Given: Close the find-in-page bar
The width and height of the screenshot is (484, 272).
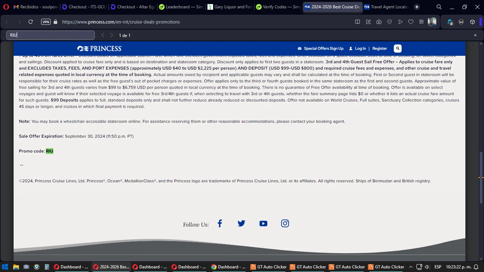Looking at the screenshot, I should pos(475,35).
